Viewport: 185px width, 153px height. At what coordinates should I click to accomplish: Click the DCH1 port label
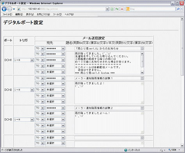(x=8, y=60)
